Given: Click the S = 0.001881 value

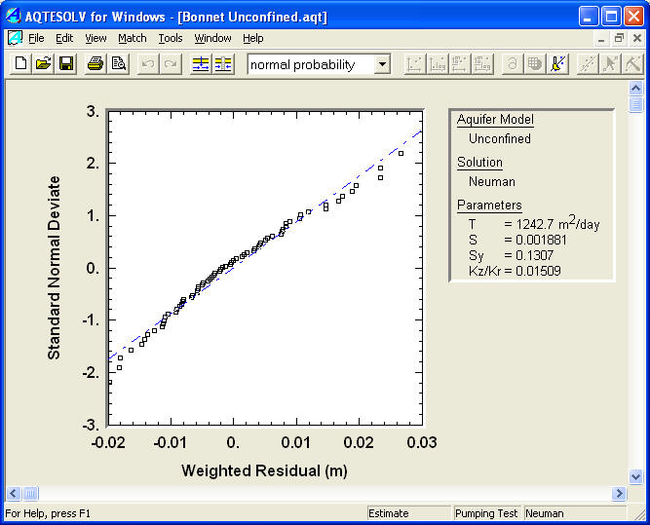Looking at the screenshot, I should (517, 240).
